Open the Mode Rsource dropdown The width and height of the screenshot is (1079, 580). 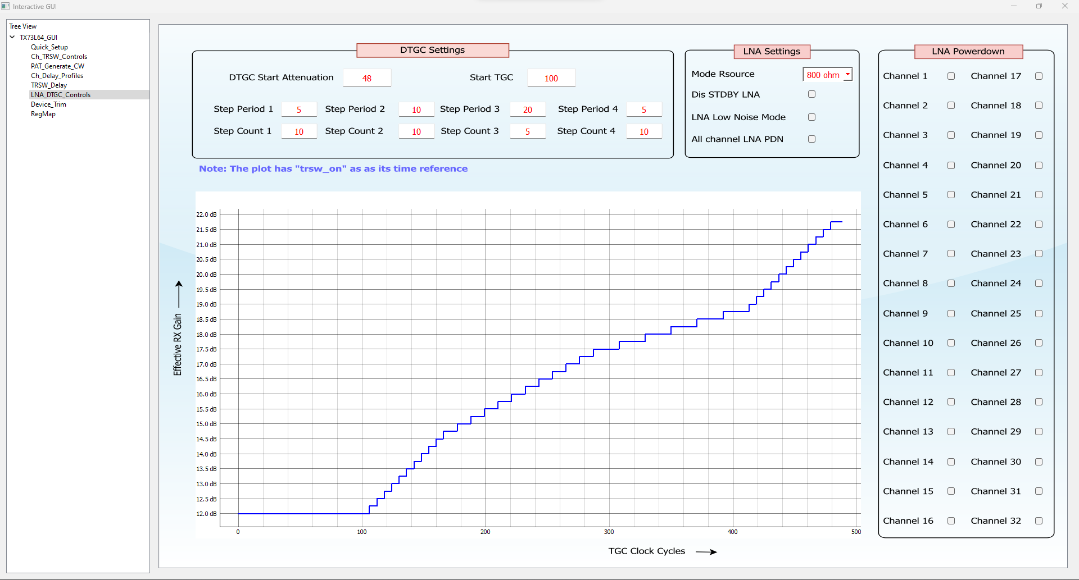(x=847, y=75)
